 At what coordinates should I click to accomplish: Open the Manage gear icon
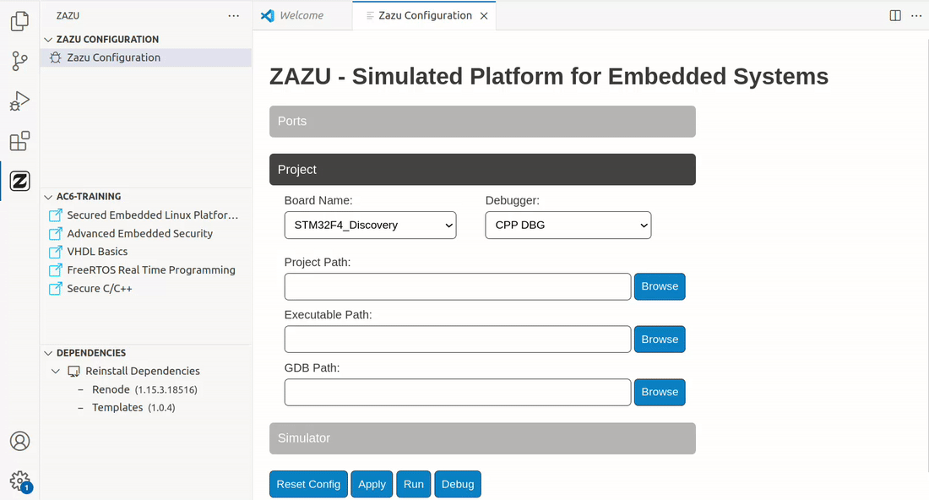(x=19, y=481)
